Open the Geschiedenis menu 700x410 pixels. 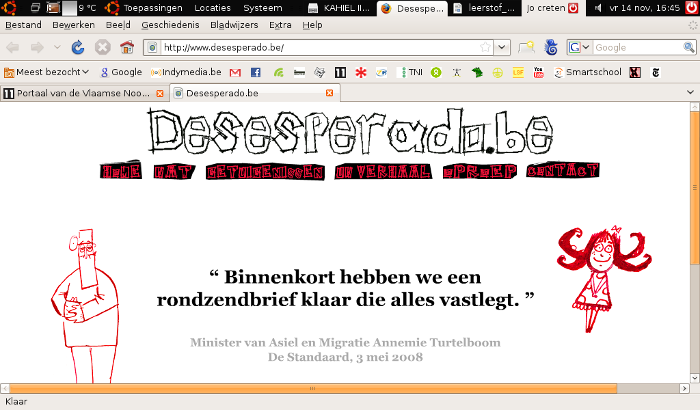click(170, 25)
